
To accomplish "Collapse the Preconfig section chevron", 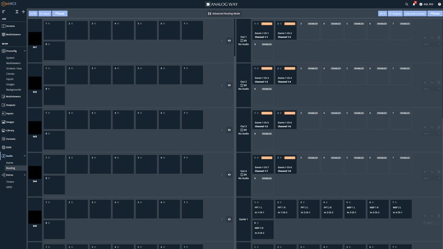I will click(x=25, y=51).
